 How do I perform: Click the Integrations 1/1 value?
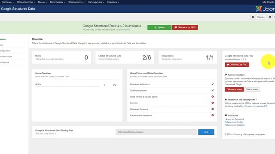(210, 57)
